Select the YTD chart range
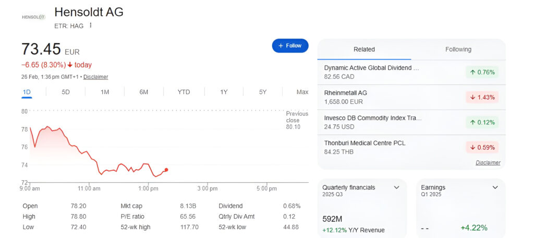Screen dimensions: 534x238 click(x=184, y=92)
